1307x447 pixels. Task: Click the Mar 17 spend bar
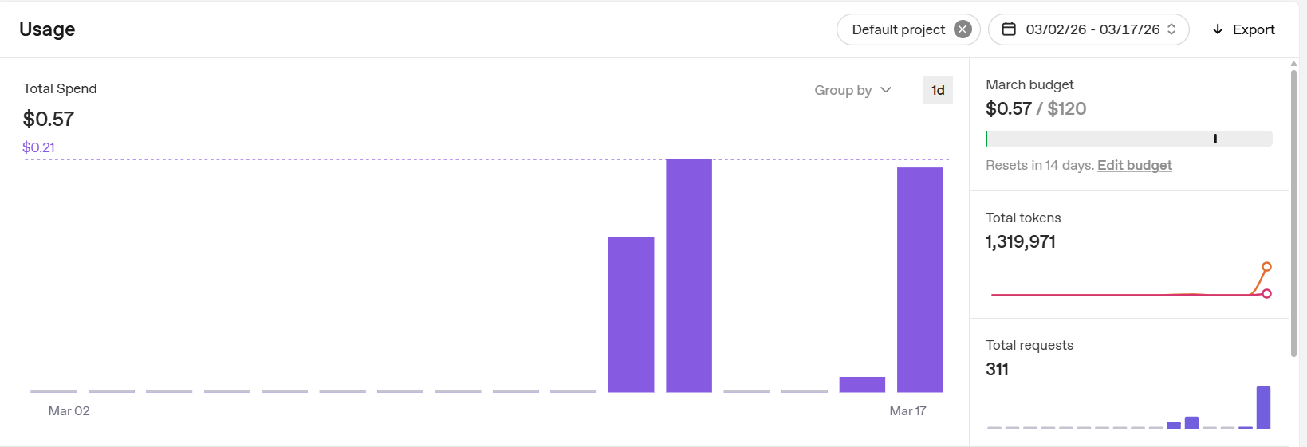(x=919, y=280)
